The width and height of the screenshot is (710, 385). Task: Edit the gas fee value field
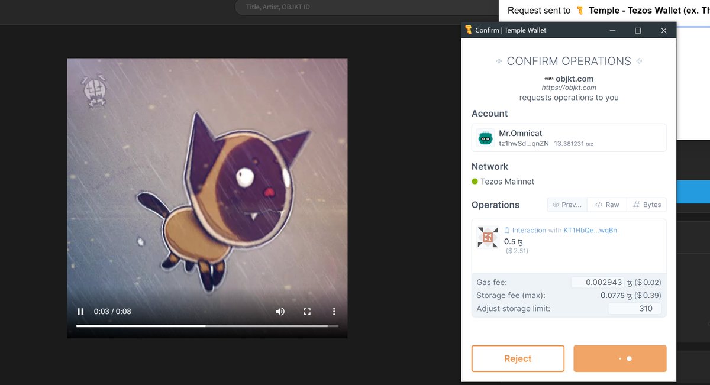599,283
